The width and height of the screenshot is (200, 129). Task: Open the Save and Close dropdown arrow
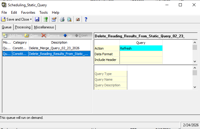31,19
